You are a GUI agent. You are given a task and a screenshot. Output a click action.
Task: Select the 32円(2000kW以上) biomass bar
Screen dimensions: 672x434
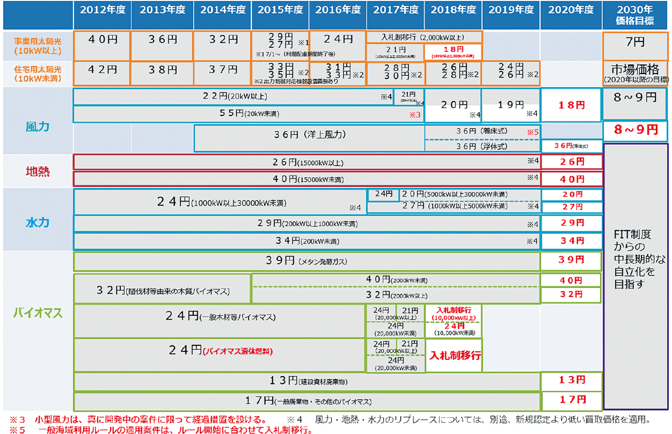(x=396, y=295)
